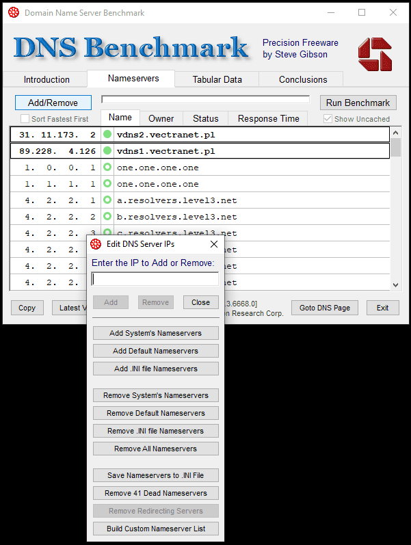Maximize the Domain Name Server Benchmark window
Viewport: 411px width, 545px height.
tap(362, 12)
